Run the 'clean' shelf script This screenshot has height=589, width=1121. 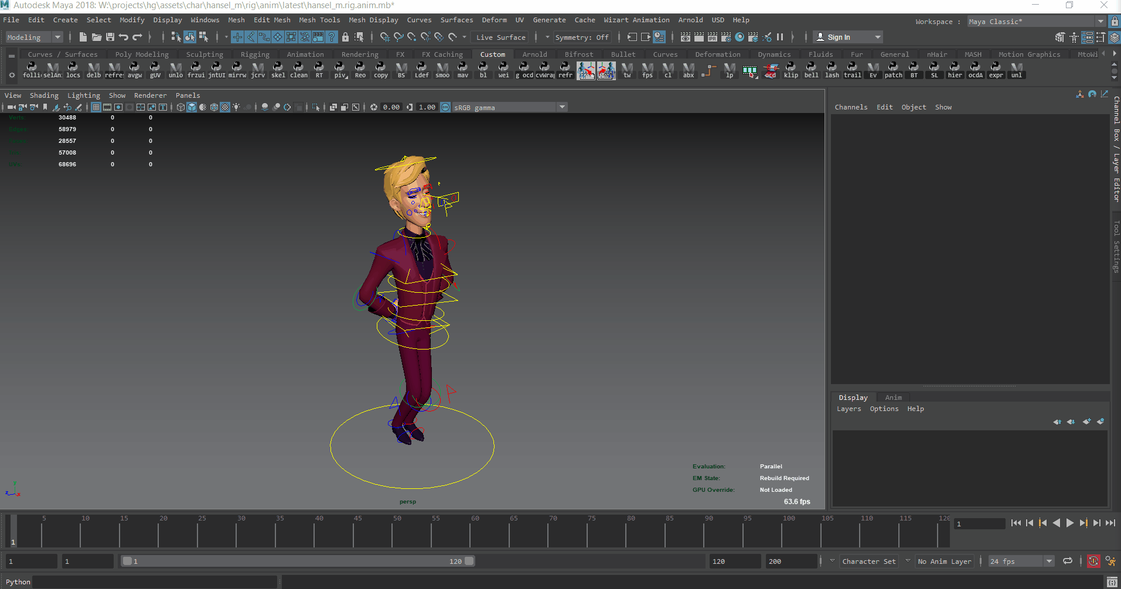pyautogui.click(x=298, y=70)
